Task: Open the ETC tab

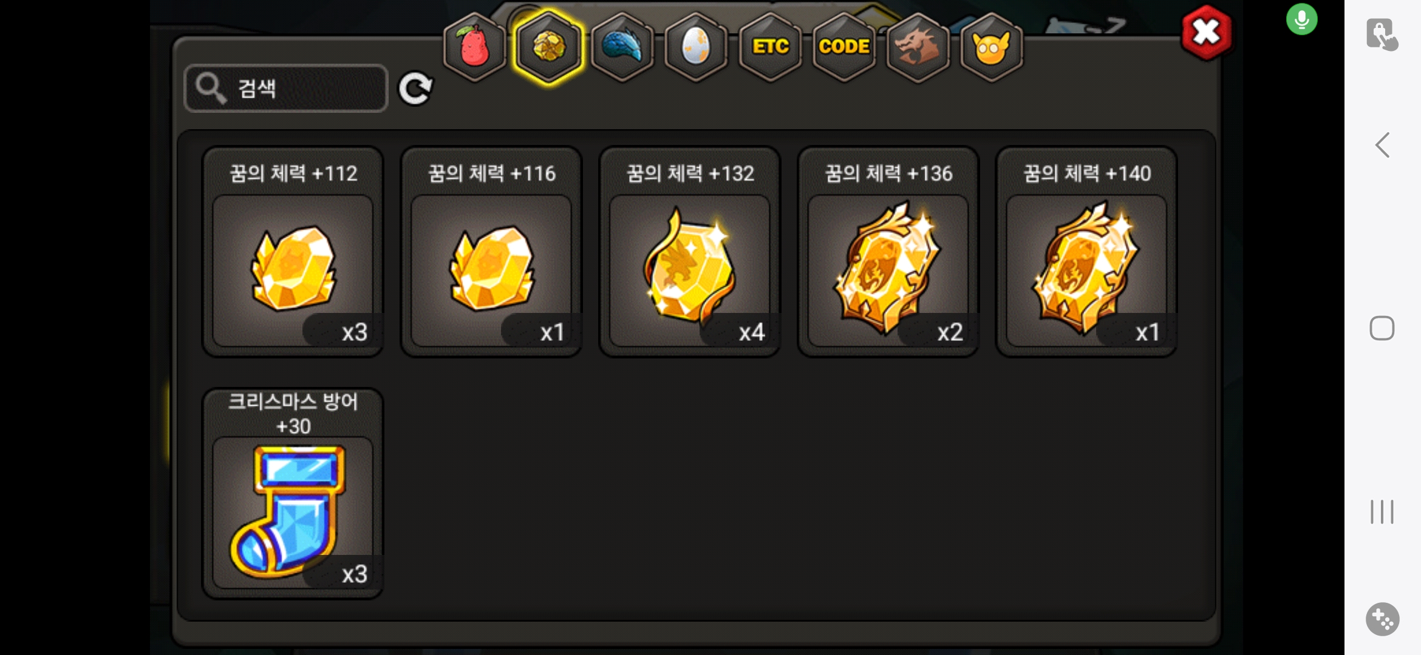Action: click(770, 47)
